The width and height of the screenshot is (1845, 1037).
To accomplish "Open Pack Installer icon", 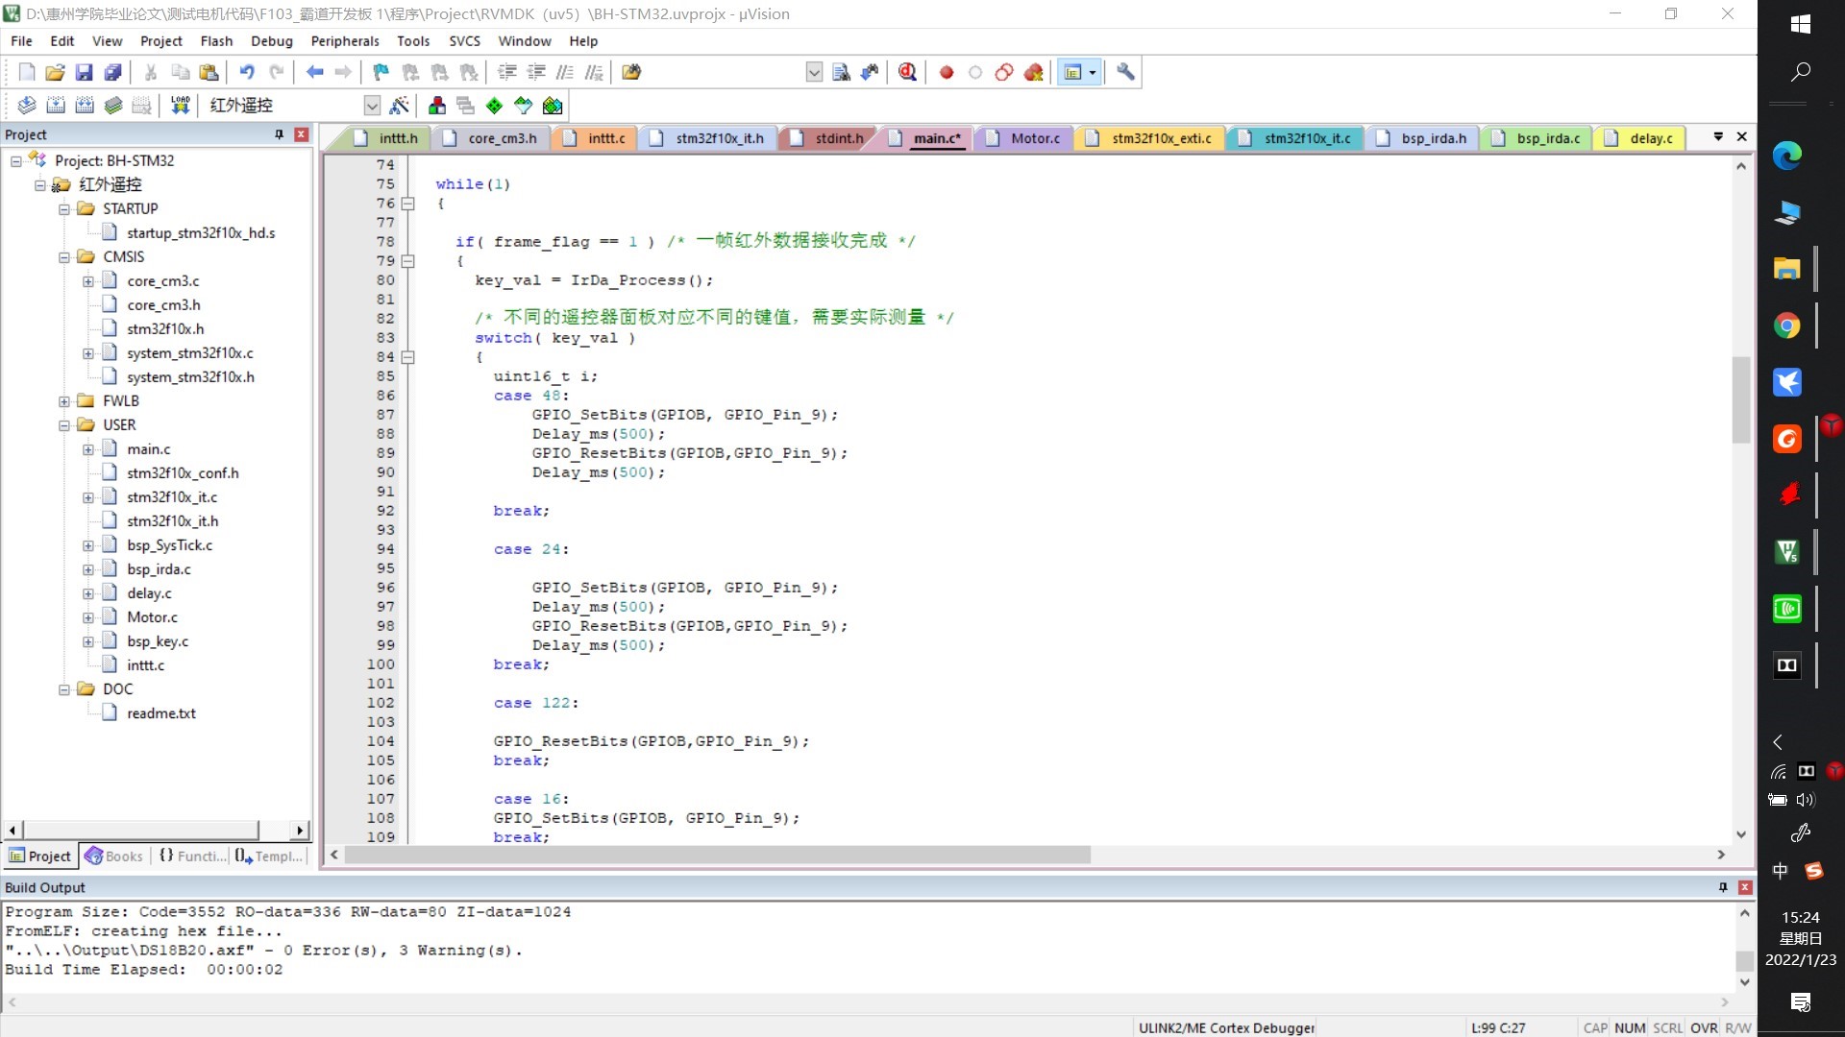I will coord(553,106).
